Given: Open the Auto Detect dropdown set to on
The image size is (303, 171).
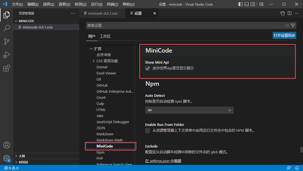Looking at the screenshot, I should point(189,110).
